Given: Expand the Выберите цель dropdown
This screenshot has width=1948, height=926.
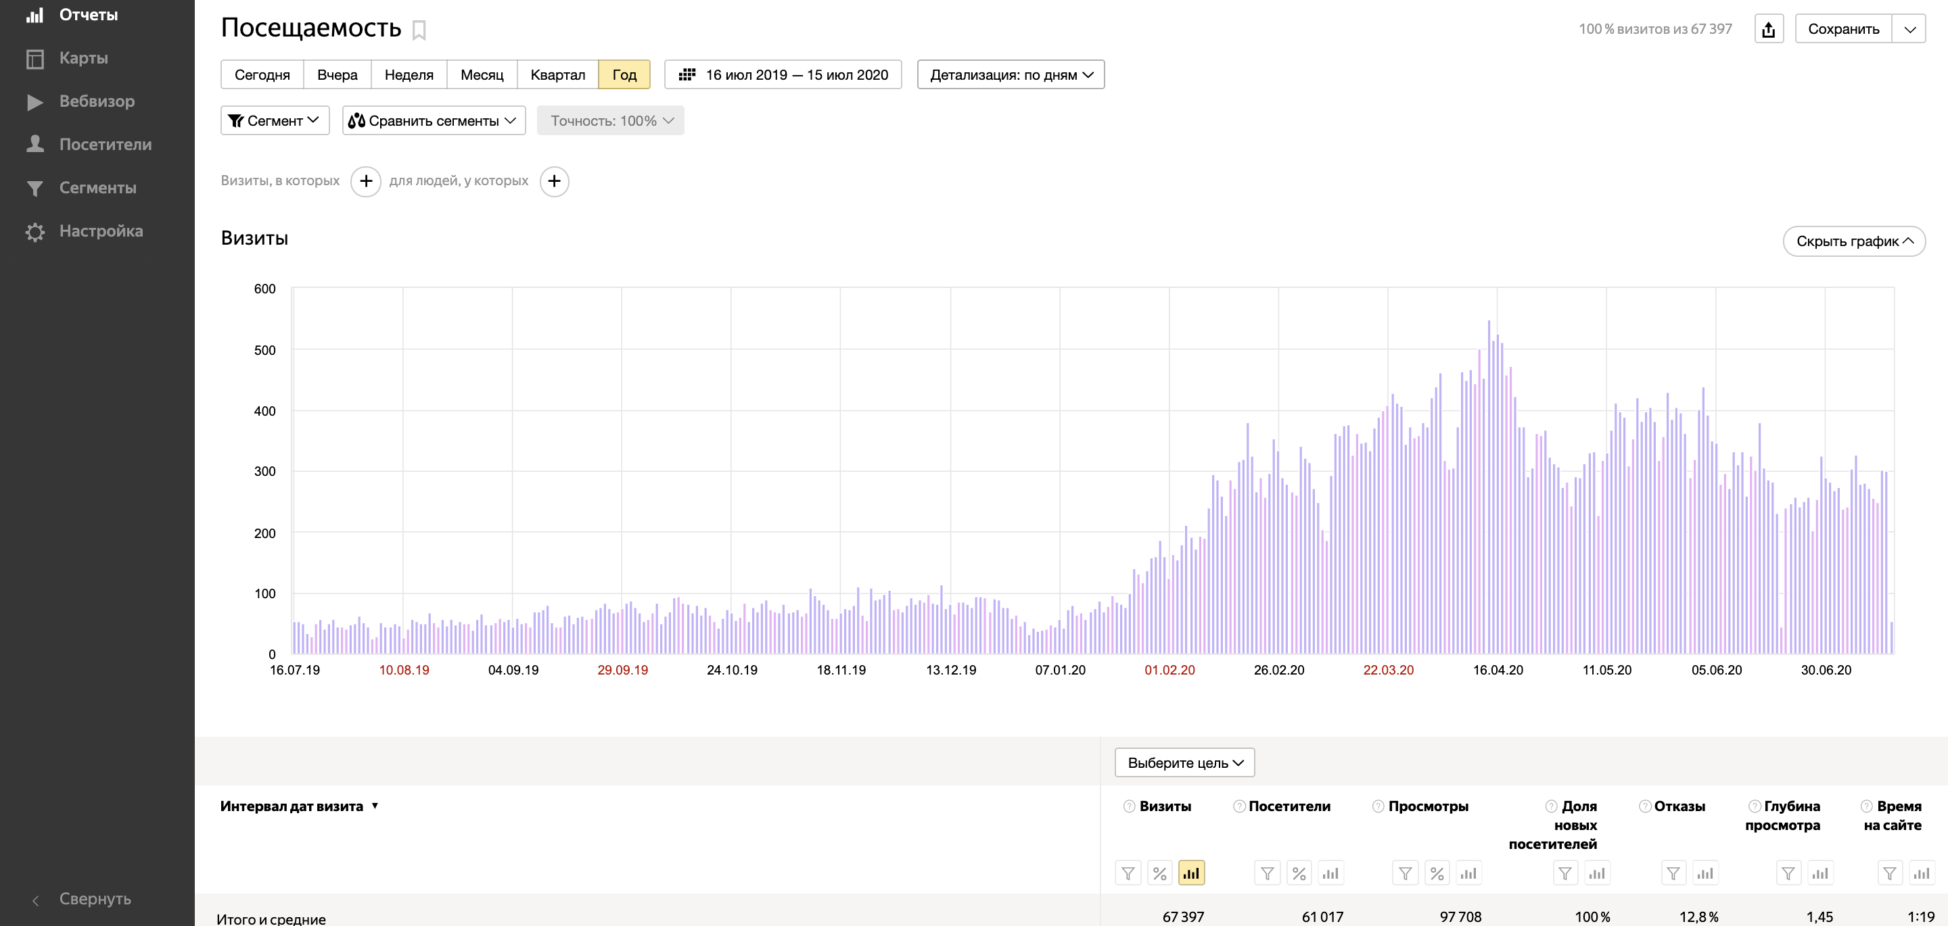Looking at the screenshot, I should 1184,762.
